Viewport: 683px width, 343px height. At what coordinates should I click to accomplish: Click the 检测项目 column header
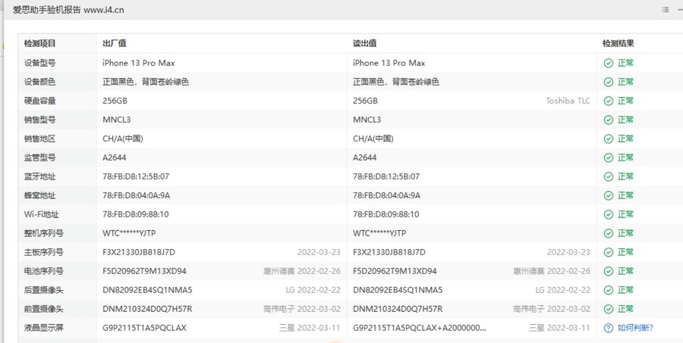pyautogui.click(x=39, y=44)
